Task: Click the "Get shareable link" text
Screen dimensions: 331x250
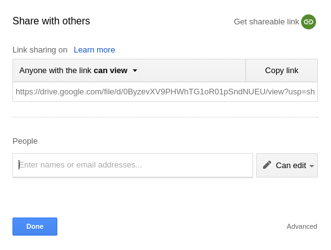Action: [266, 22]
